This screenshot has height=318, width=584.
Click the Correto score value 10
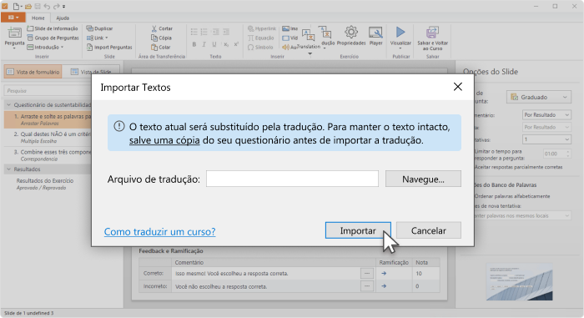pyautogui.click(x=419, y=273)
